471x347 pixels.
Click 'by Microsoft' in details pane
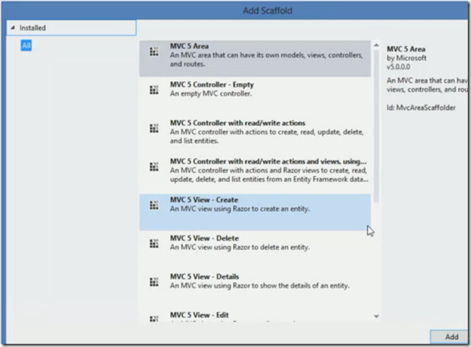point(406,58)
